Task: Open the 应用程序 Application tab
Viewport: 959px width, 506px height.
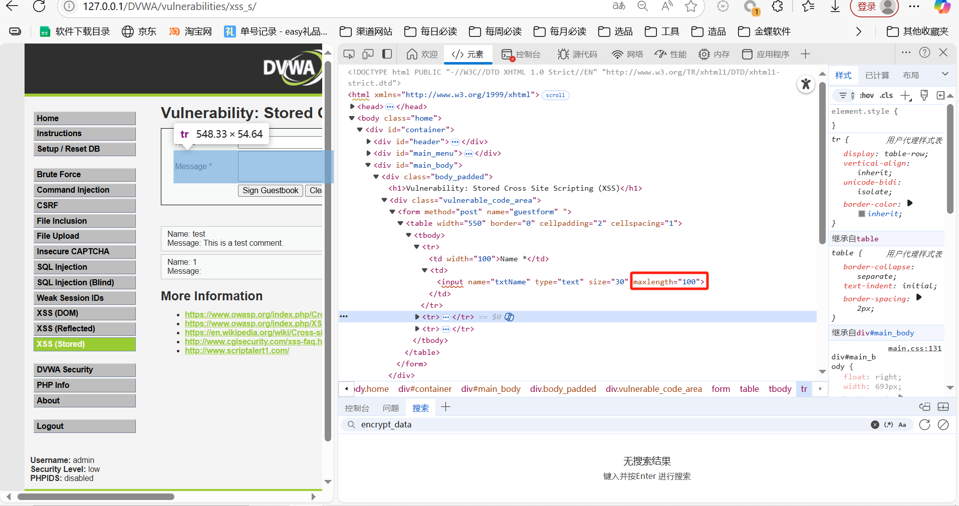Action: pos(765,54)
